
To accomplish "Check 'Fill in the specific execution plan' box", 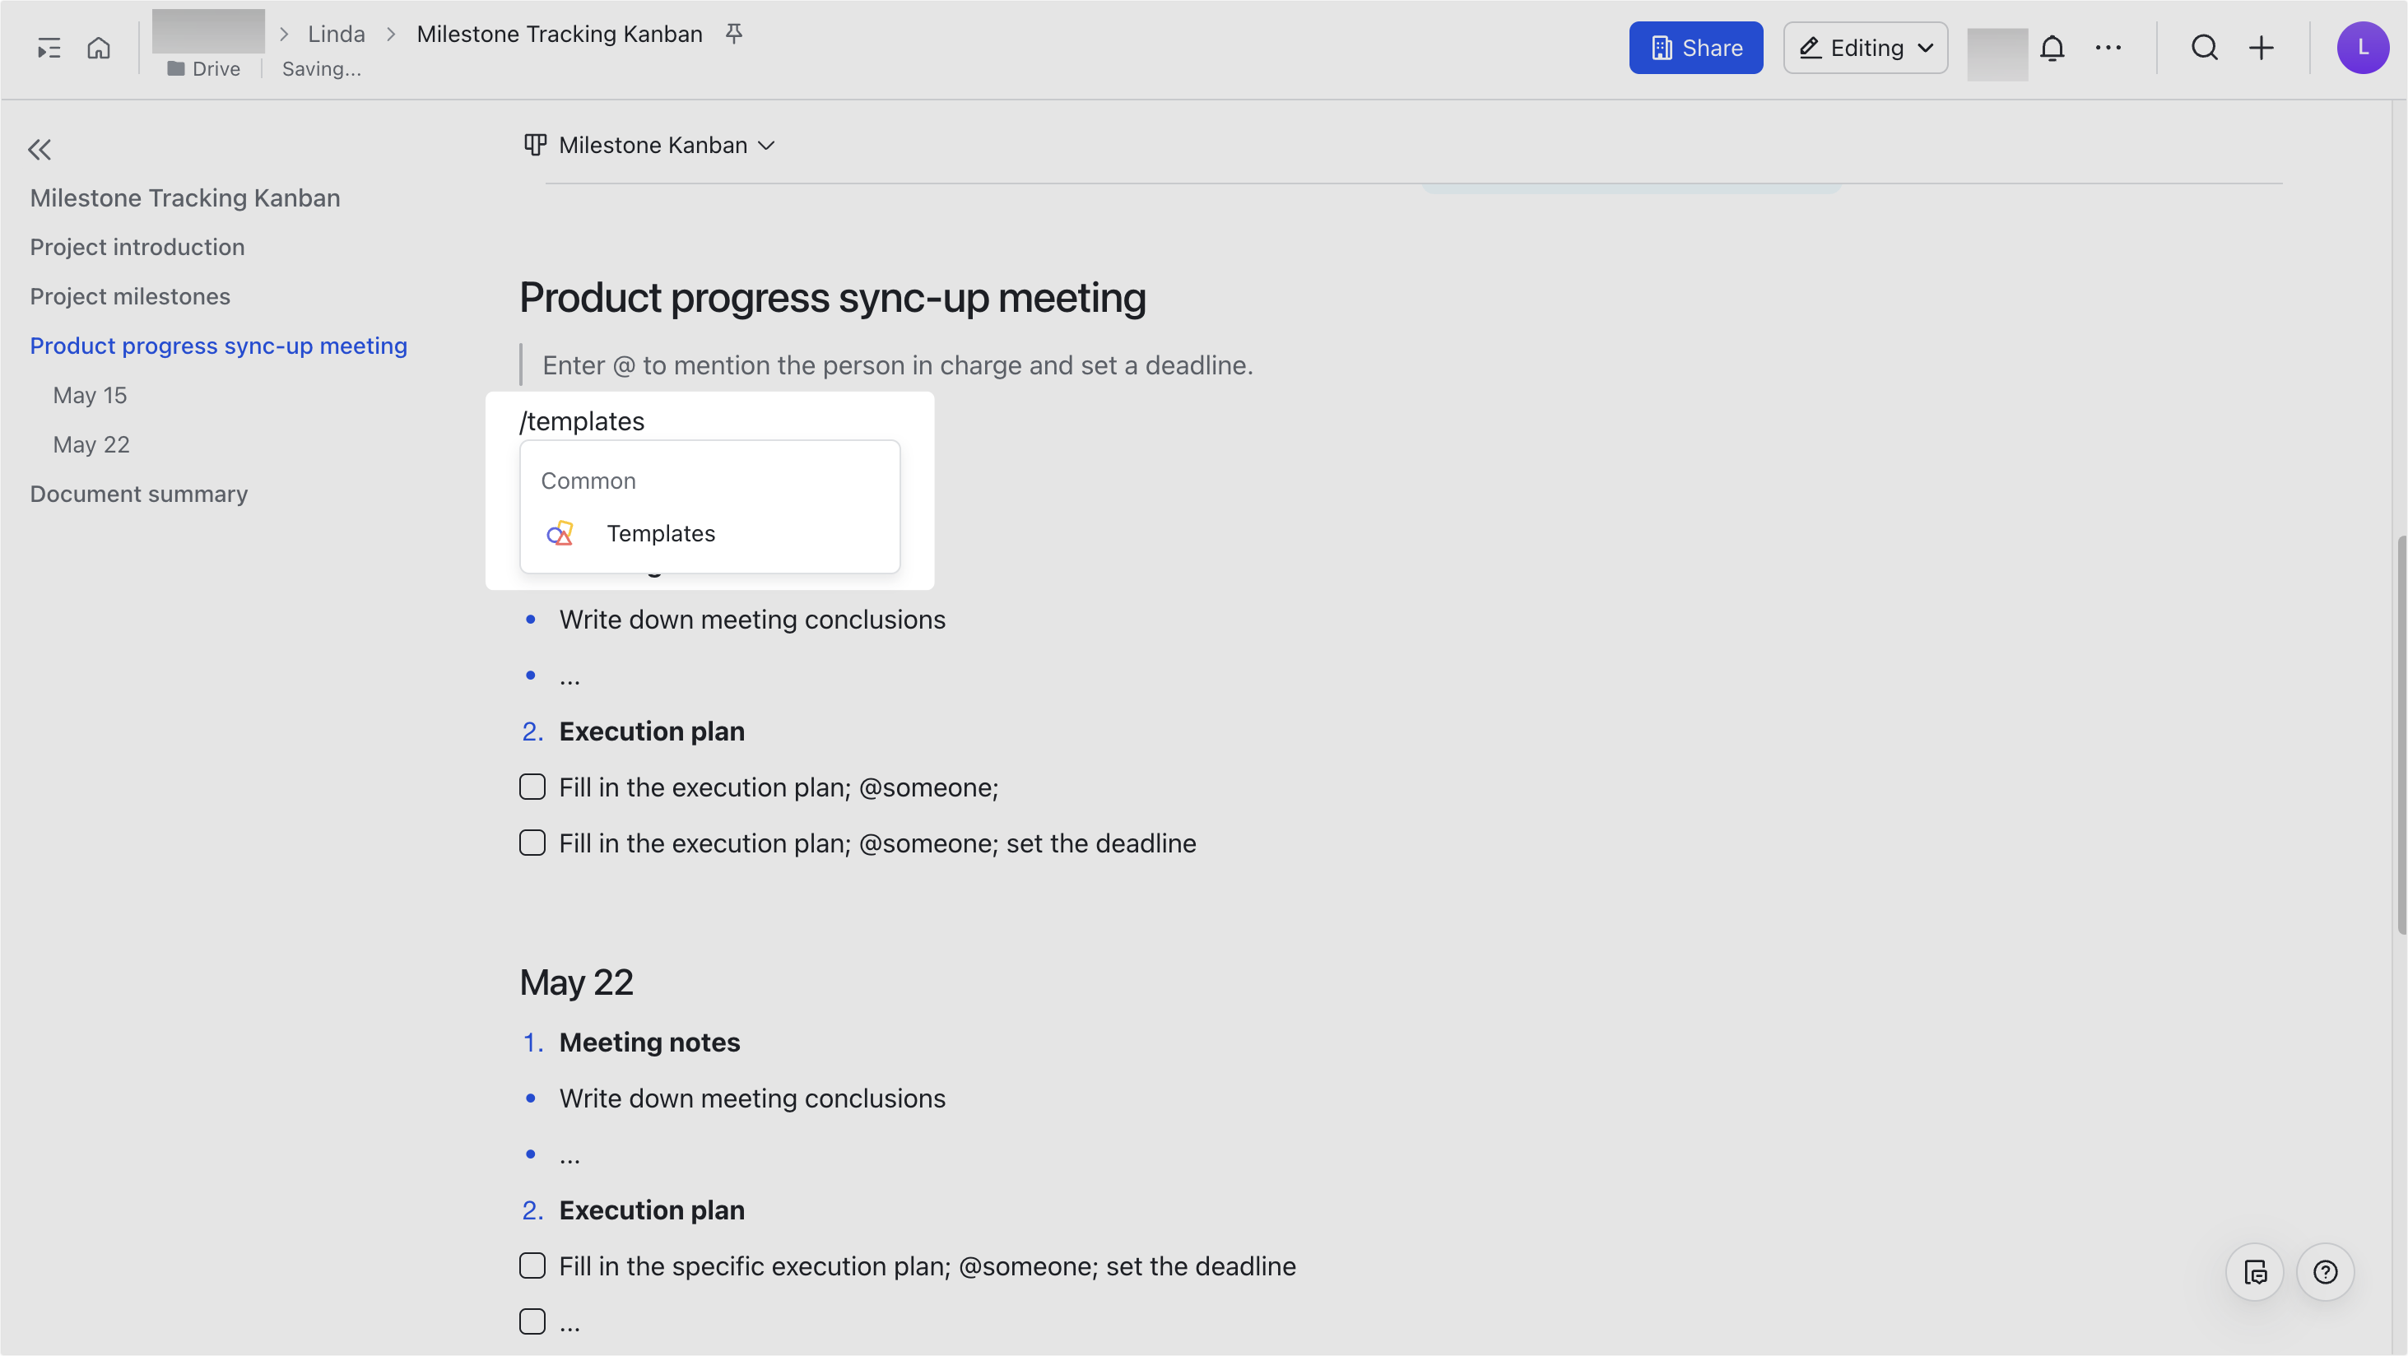I will pos(532,1266).
